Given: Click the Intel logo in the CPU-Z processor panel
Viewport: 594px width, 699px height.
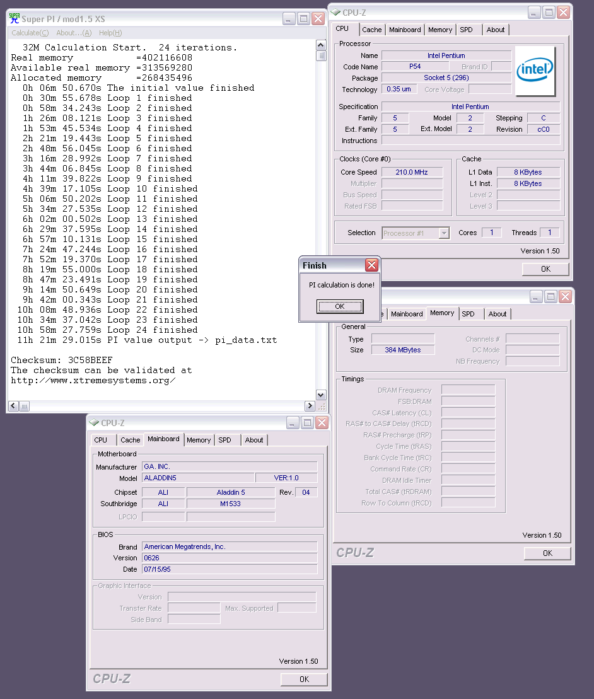Looking at the screenshot, I should (x=535, y=71).
